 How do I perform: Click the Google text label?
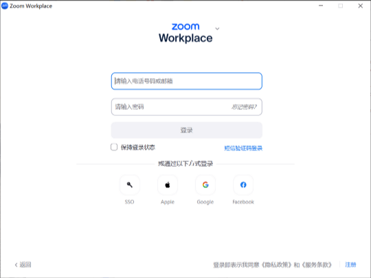205,202
